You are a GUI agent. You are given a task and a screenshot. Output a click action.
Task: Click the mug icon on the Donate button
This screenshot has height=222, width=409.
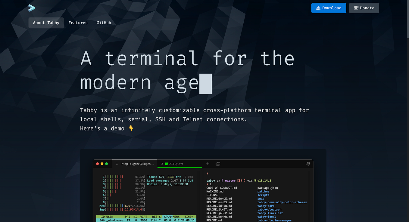356,8
